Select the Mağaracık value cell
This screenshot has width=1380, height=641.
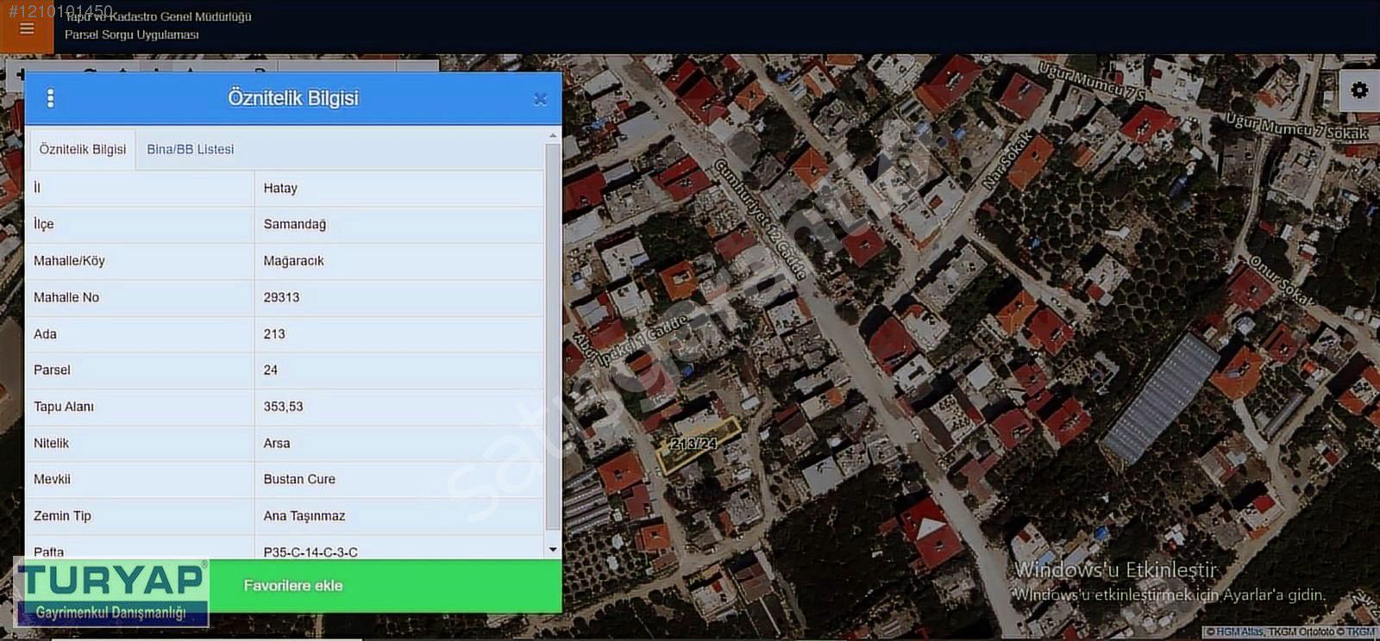399,261
